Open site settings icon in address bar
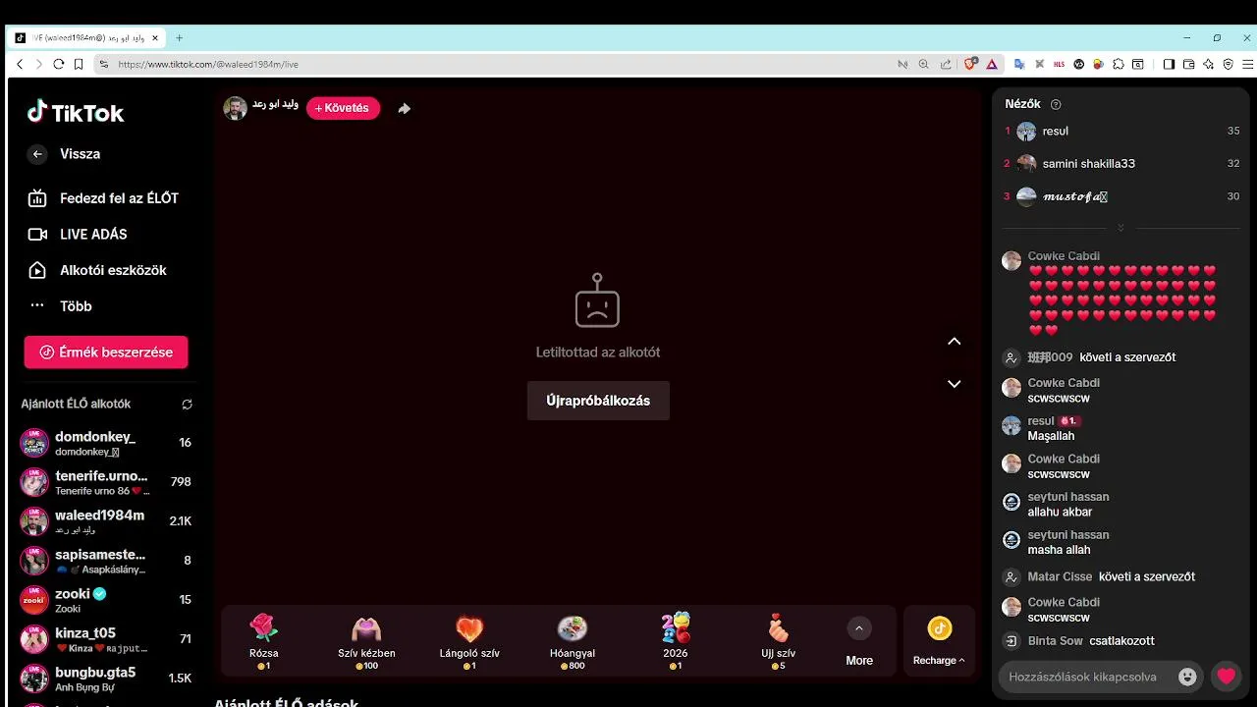The width and height of the screenshot is (1257, 707). coord(103,64)
